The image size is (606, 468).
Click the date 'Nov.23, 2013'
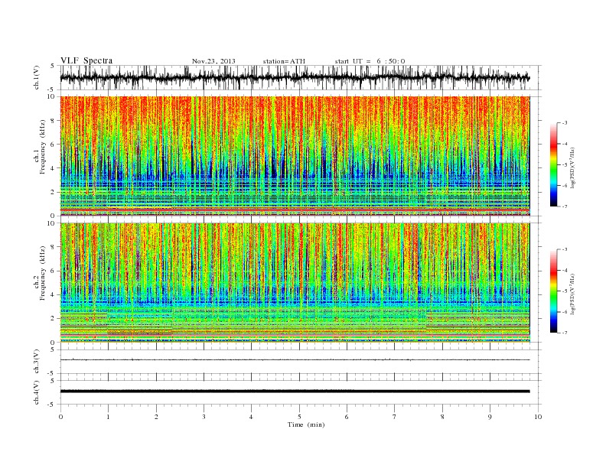point(213,61)
